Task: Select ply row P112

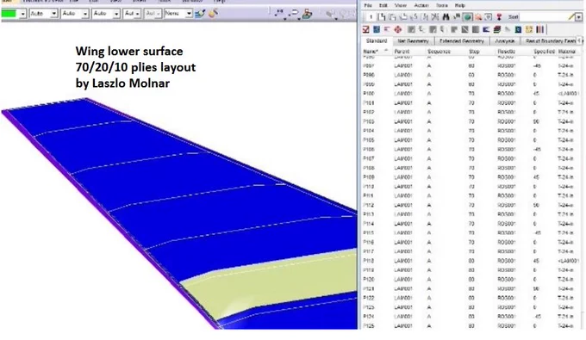Action: click(x=471, y=205)
